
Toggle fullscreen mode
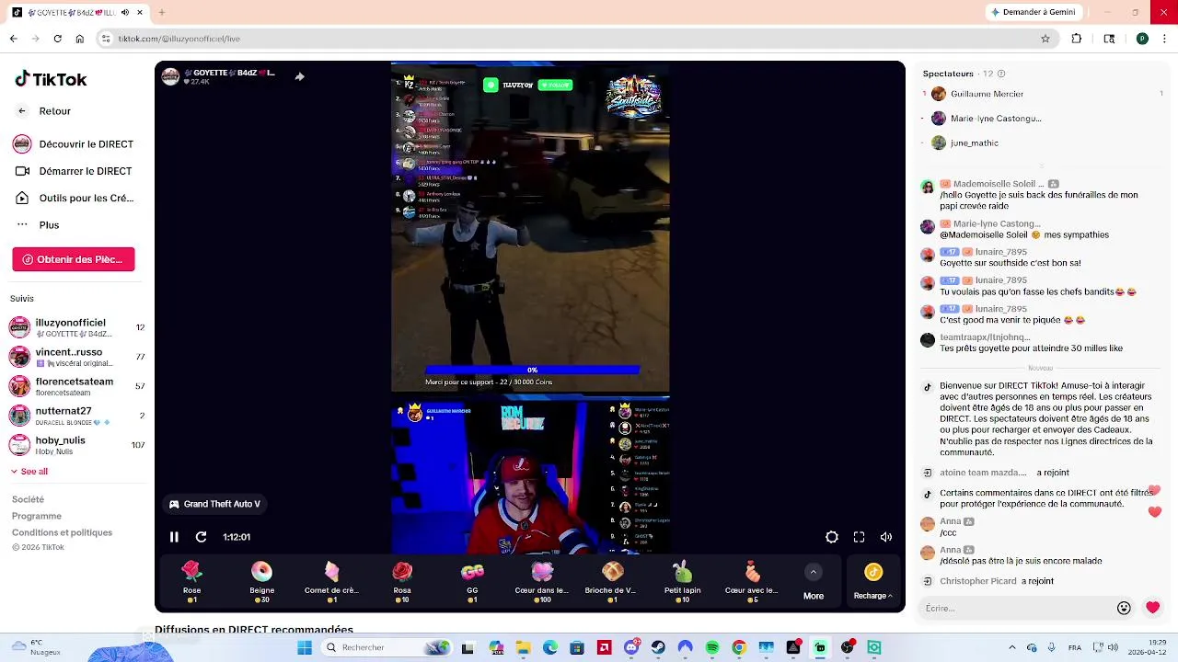[859, 537]
